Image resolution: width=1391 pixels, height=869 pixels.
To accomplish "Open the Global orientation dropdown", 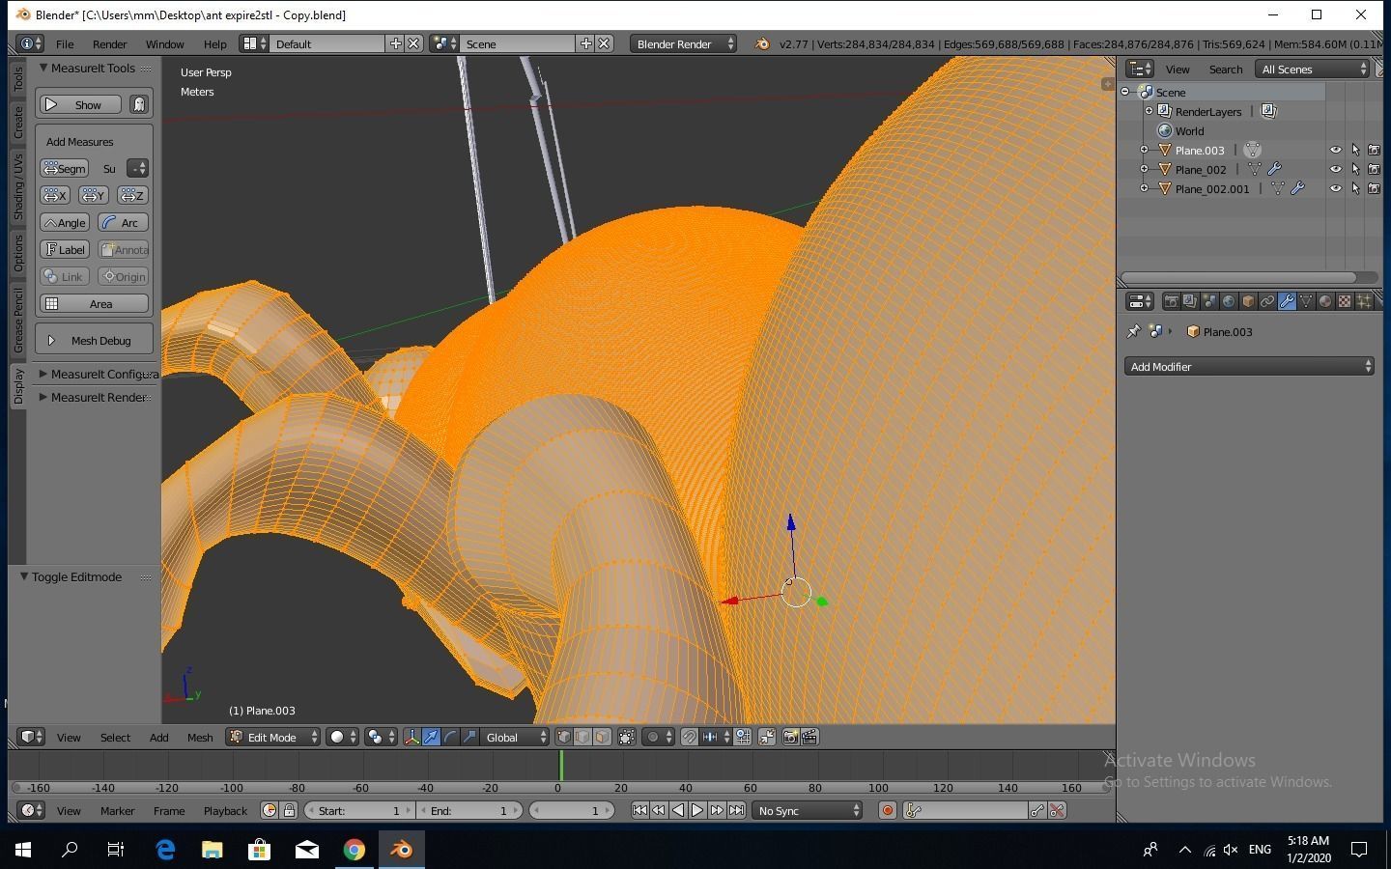I will 516,738.
